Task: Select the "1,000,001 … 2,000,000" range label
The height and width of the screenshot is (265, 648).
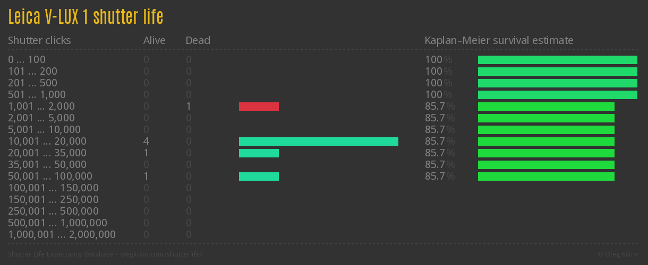Action: 62,235
